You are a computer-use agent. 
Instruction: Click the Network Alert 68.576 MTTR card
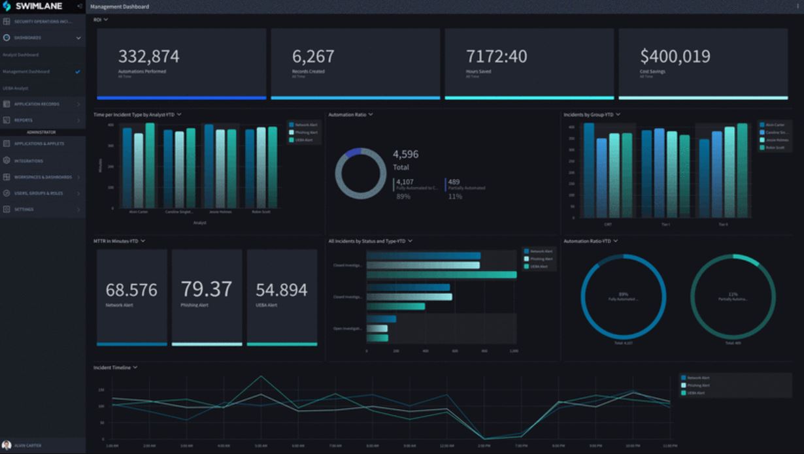coord(132,297)
